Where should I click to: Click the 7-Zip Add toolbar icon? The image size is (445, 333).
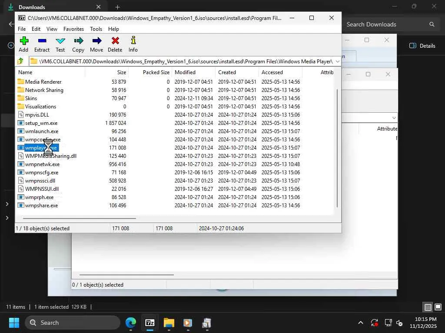(24, 41)
